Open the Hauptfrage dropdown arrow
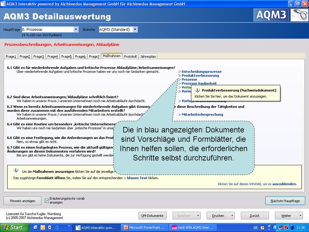This screenshot has width=309, height=232. (76, 30)
